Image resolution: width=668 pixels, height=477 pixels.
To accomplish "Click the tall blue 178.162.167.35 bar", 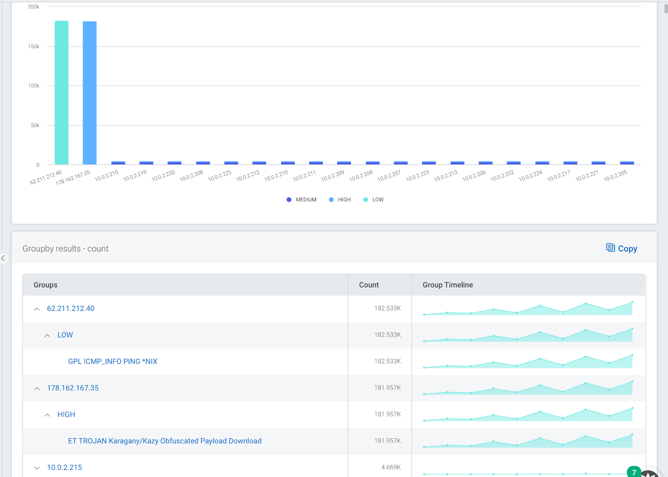I will coord(89,93).
